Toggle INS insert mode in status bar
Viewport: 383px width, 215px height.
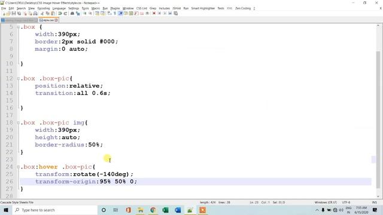(x=374, y=202)
